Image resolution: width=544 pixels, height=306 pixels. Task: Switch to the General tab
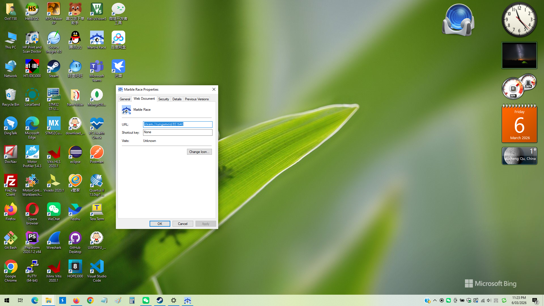coord(125,99)
